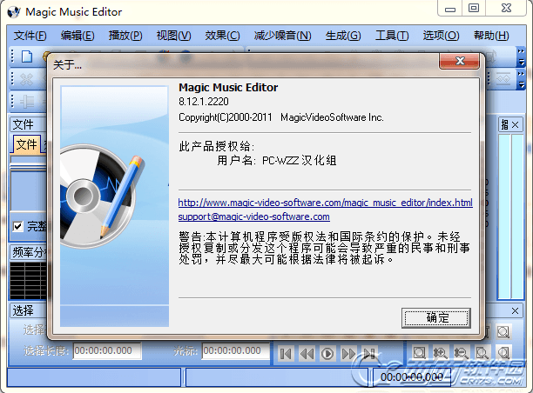
Task: Open the 编辑(E) menu
Action: [78, 36]
